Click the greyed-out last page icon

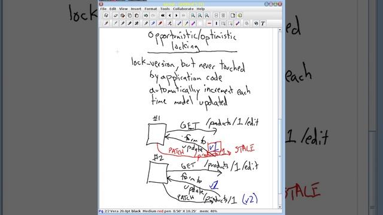click(x=184, y=16)
